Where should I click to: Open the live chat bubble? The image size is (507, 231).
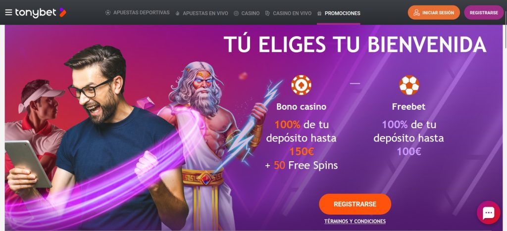coord(488,212)
